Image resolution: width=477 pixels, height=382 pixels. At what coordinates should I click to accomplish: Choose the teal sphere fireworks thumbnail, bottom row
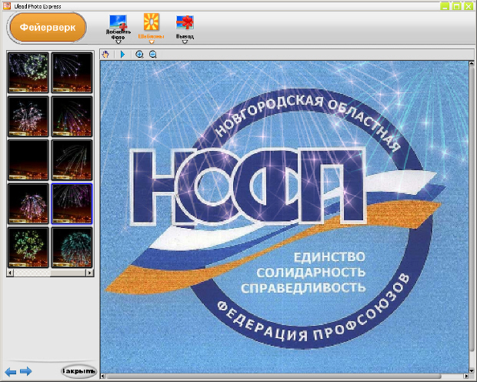pyautogui.click(x=72, y=247)
